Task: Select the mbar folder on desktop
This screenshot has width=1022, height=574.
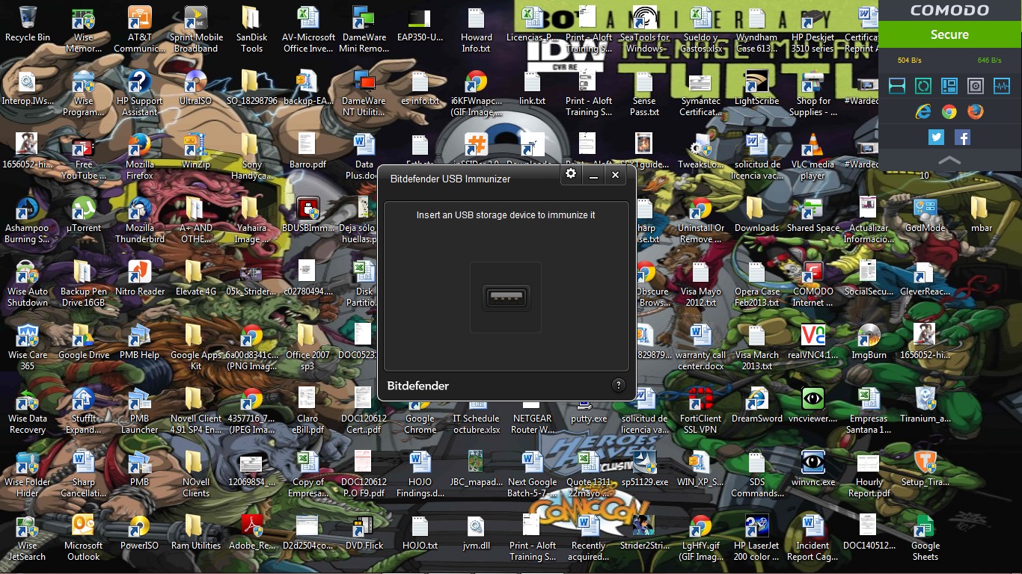Action: point(982,215)
